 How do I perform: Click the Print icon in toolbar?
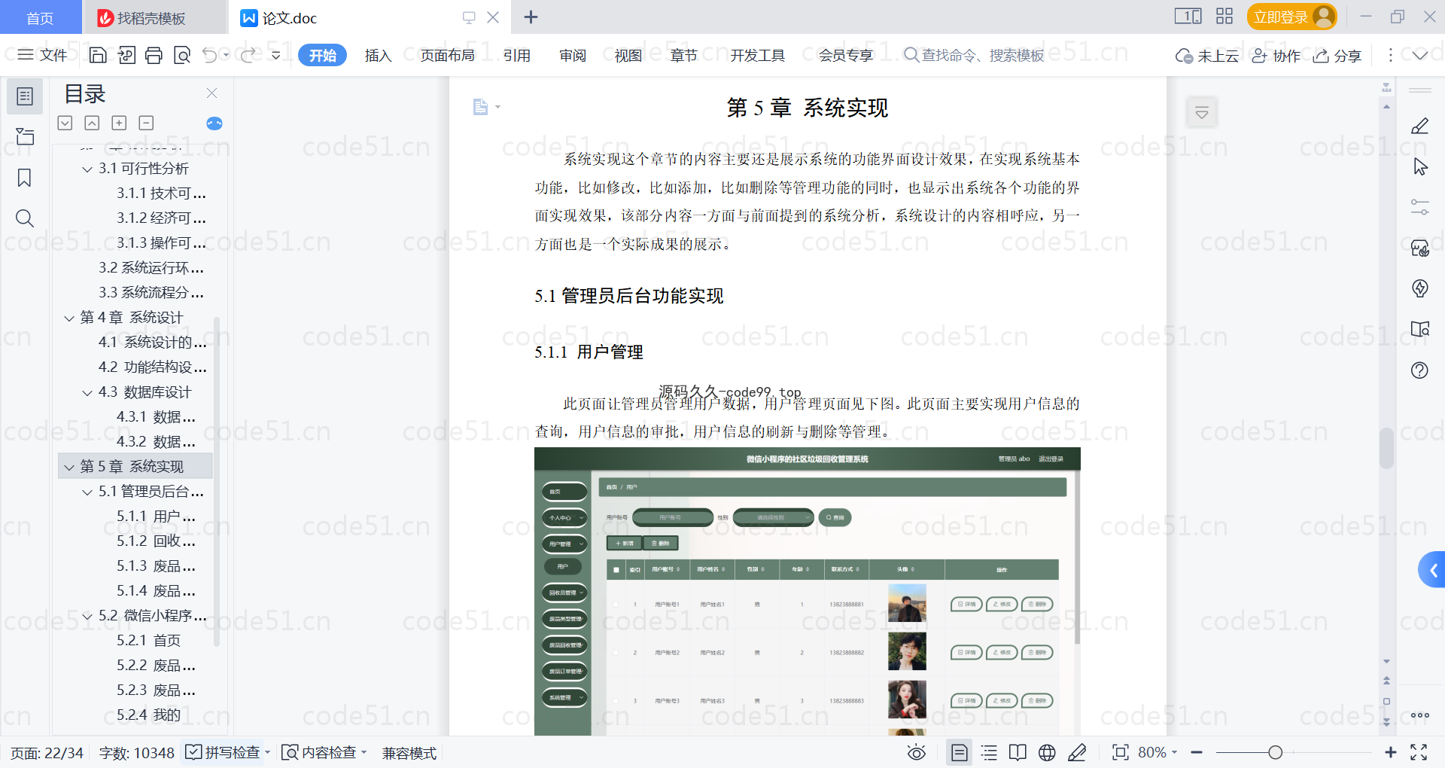point(154,55)
